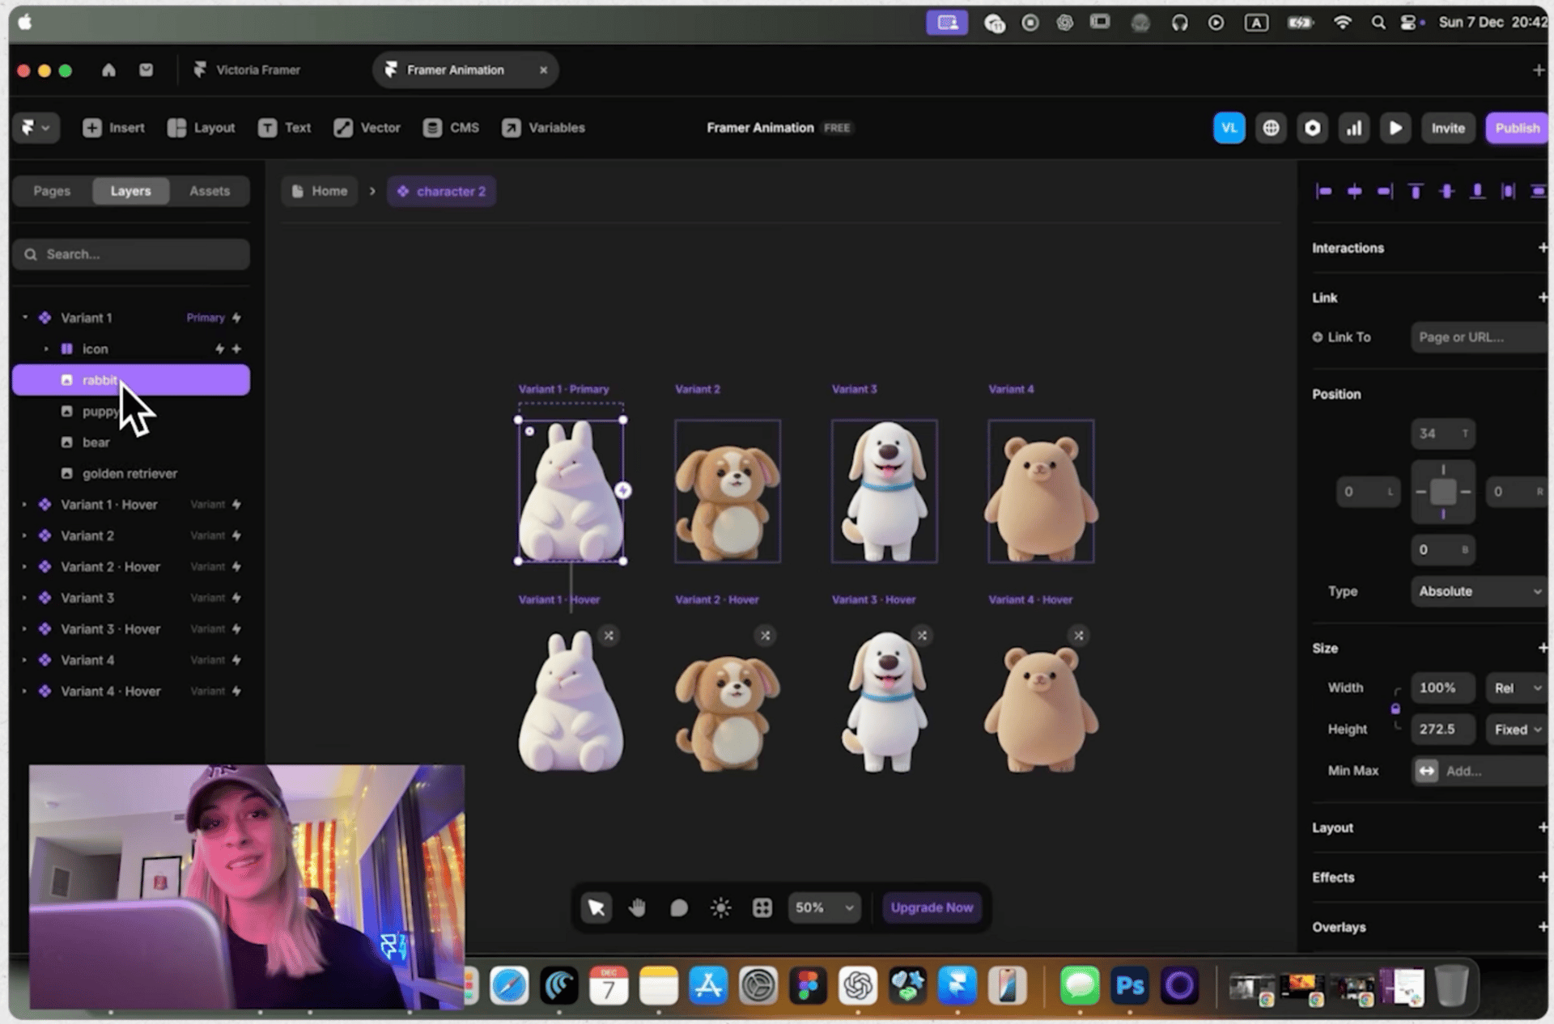
Task: Align selection to top edge
Action: [x=1416, y=191]
